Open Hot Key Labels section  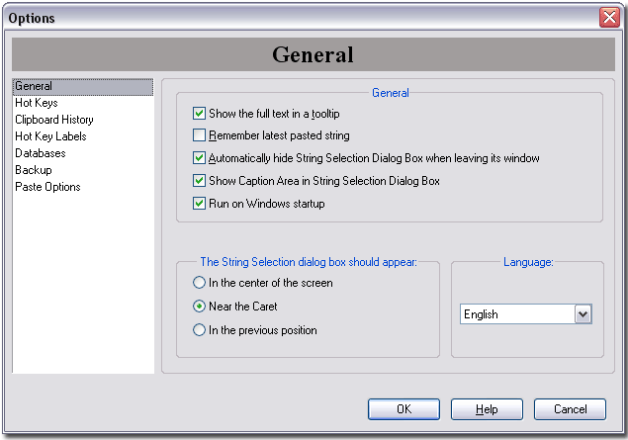83,136
